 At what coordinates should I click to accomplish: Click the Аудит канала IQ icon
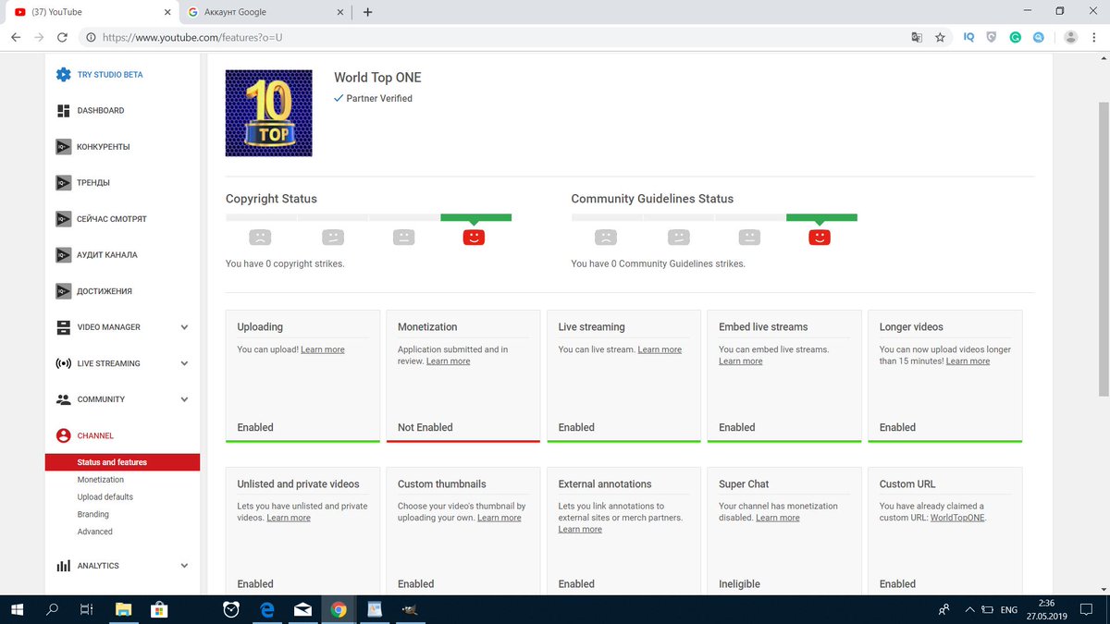click(63, 255)
